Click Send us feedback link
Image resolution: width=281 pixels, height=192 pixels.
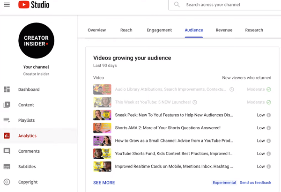click(x=255, y=183)
